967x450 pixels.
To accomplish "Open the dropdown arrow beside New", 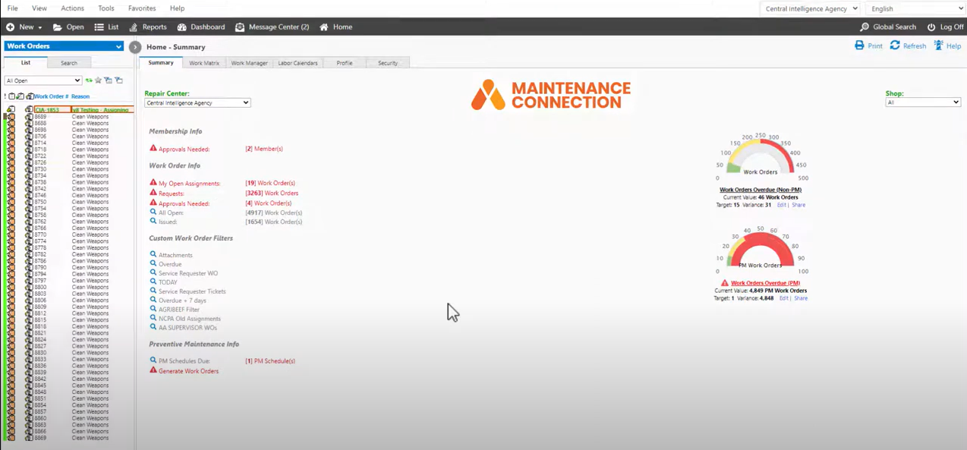I will coord(39,27).
